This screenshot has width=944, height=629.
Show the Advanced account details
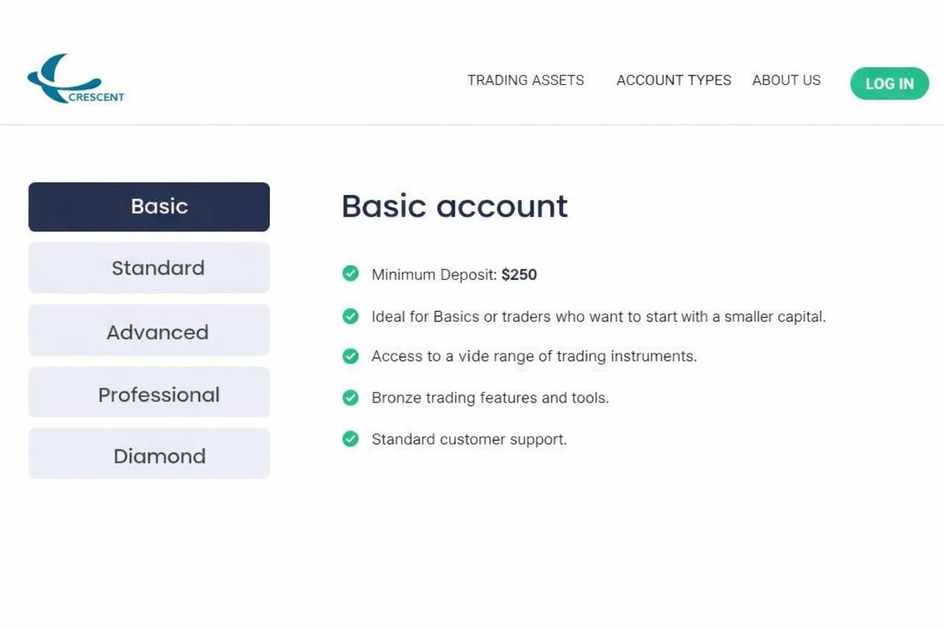149,330
